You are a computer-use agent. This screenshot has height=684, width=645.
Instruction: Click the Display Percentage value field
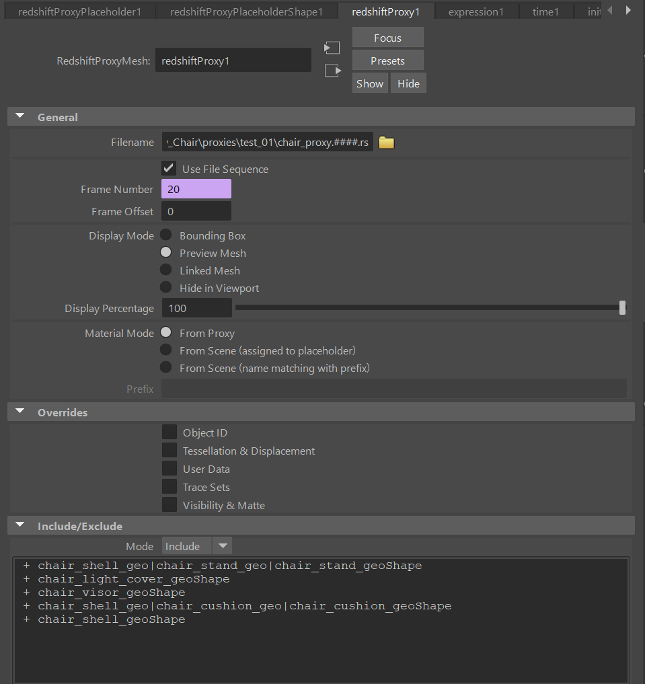[x=196, y=308]
